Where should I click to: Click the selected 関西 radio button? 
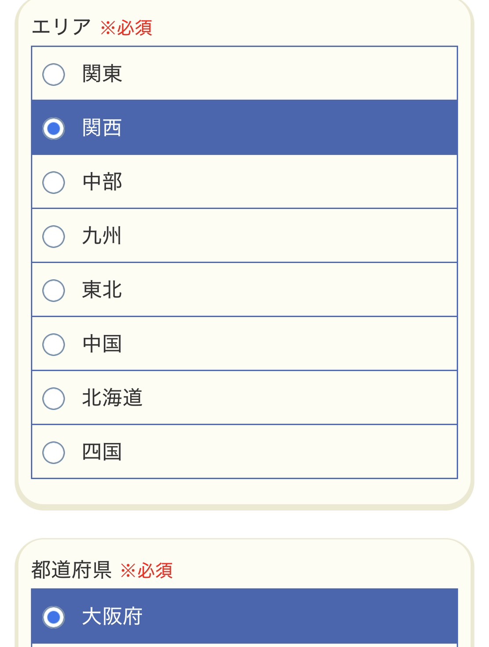tap(54, 128)
